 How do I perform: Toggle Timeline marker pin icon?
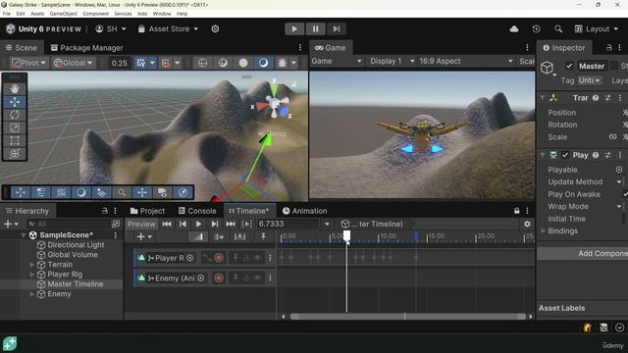point(263,237)
